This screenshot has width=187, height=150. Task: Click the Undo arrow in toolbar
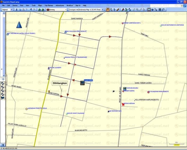point(31,10)
